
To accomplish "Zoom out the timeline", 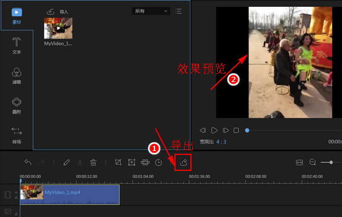I will (312, 162).
